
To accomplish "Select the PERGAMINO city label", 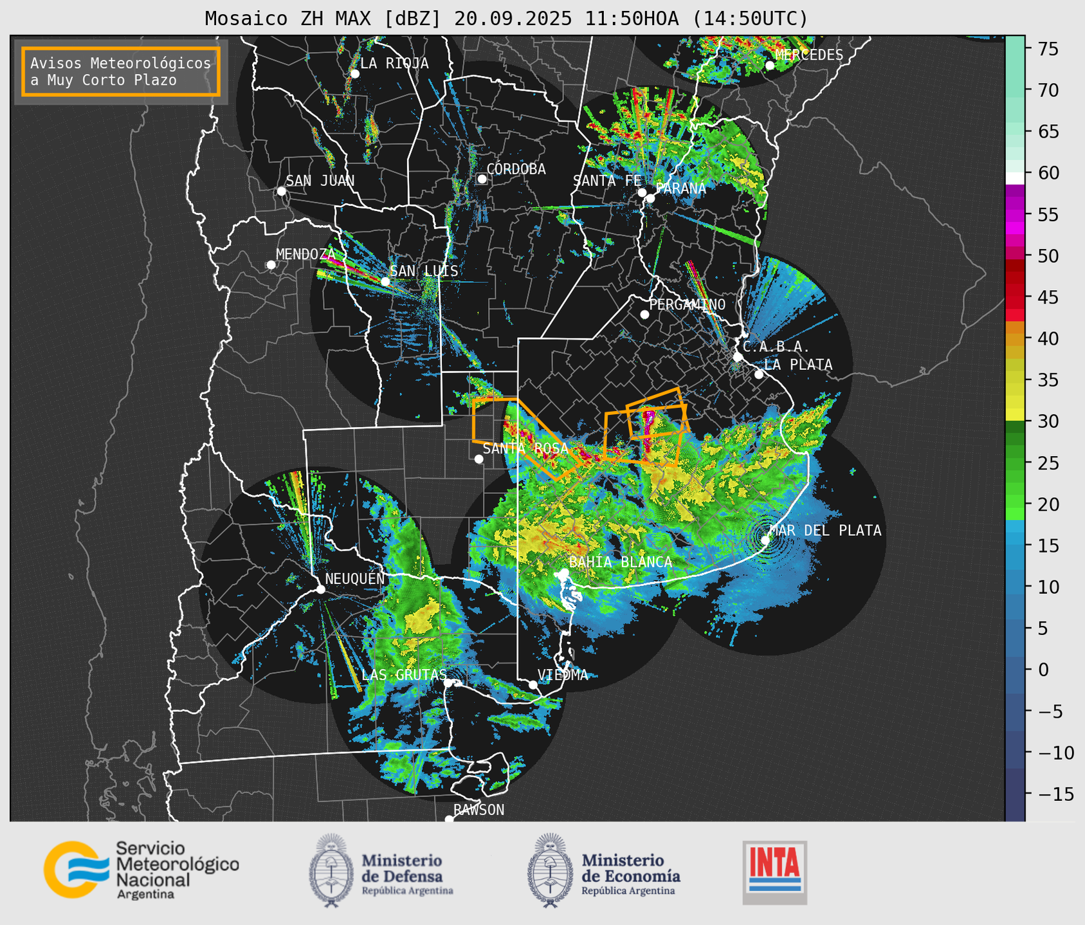I will coord(688,304).
